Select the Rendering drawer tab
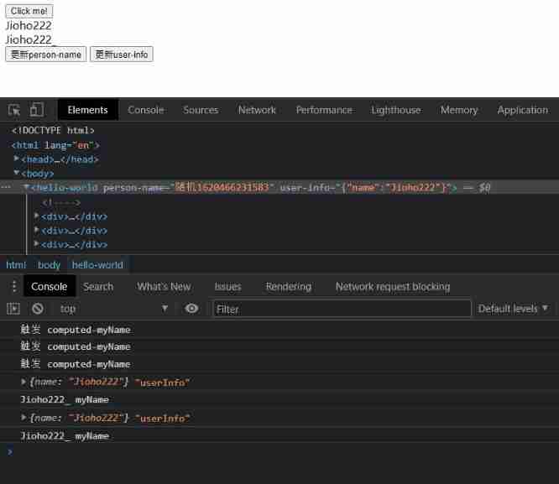Screen dimensions: 559x484 (x=288, y=287)
